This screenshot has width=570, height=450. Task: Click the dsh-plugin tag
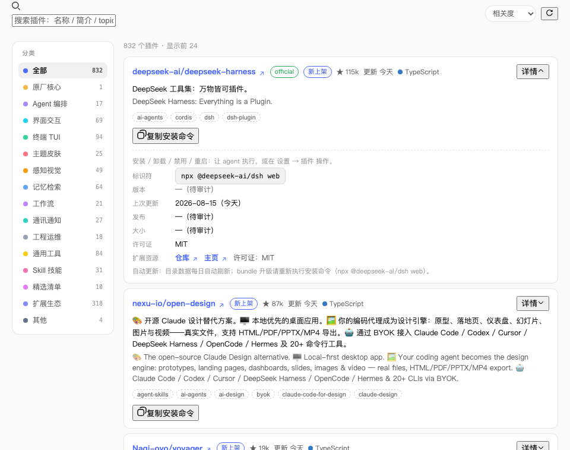241,118
